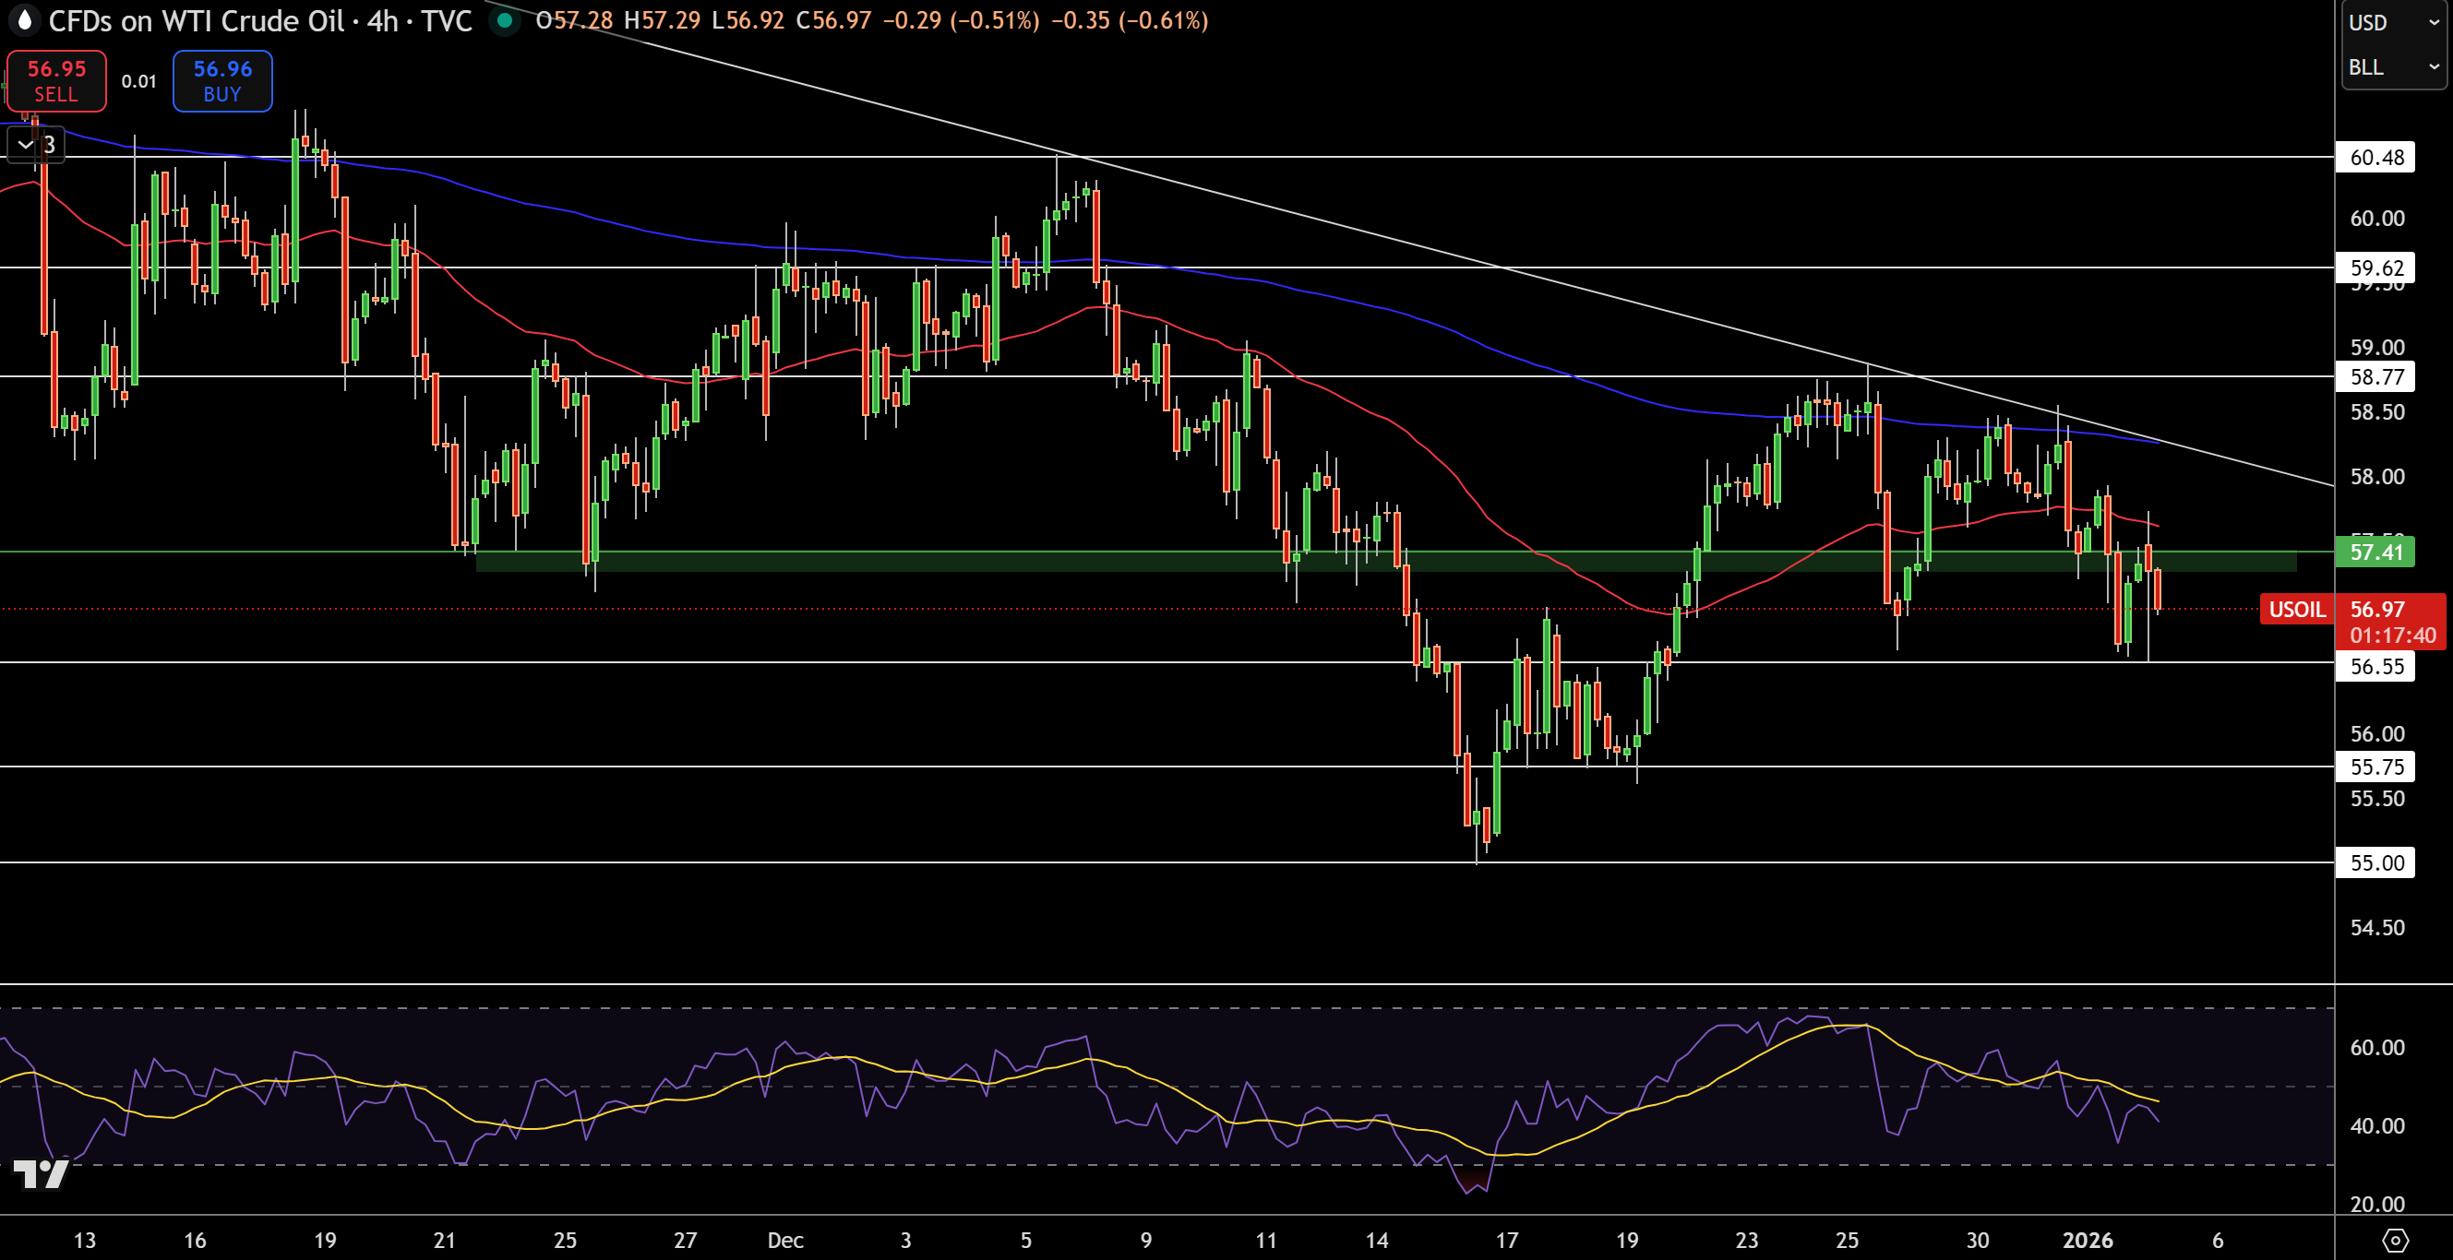Click the 56.95 SELL button
Image resolution: width=2453 pixels, height=1260 pixels.
pyautogui.click(x=56, y=81)
